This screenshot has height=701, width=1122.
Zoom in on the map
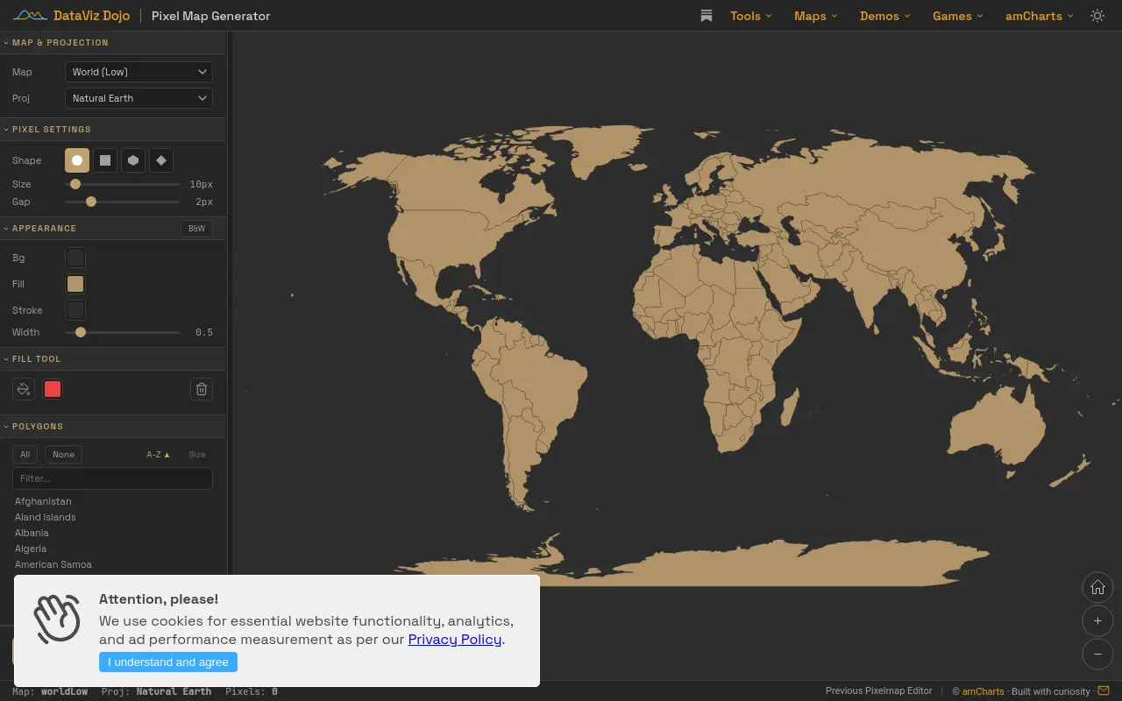1097,621
